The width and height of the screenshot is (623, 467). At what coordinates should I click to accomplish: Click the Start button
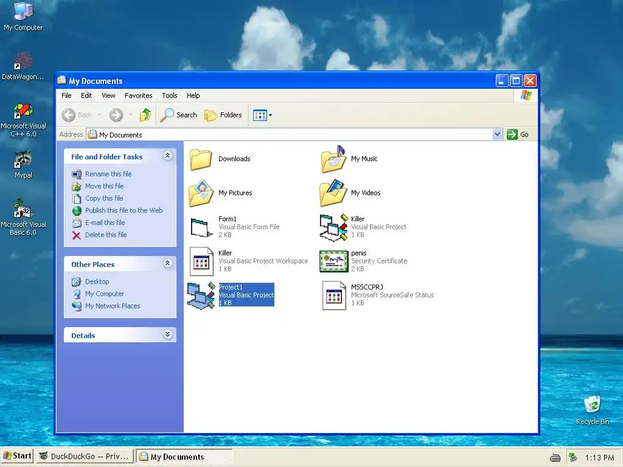click(x=16, y=456)
